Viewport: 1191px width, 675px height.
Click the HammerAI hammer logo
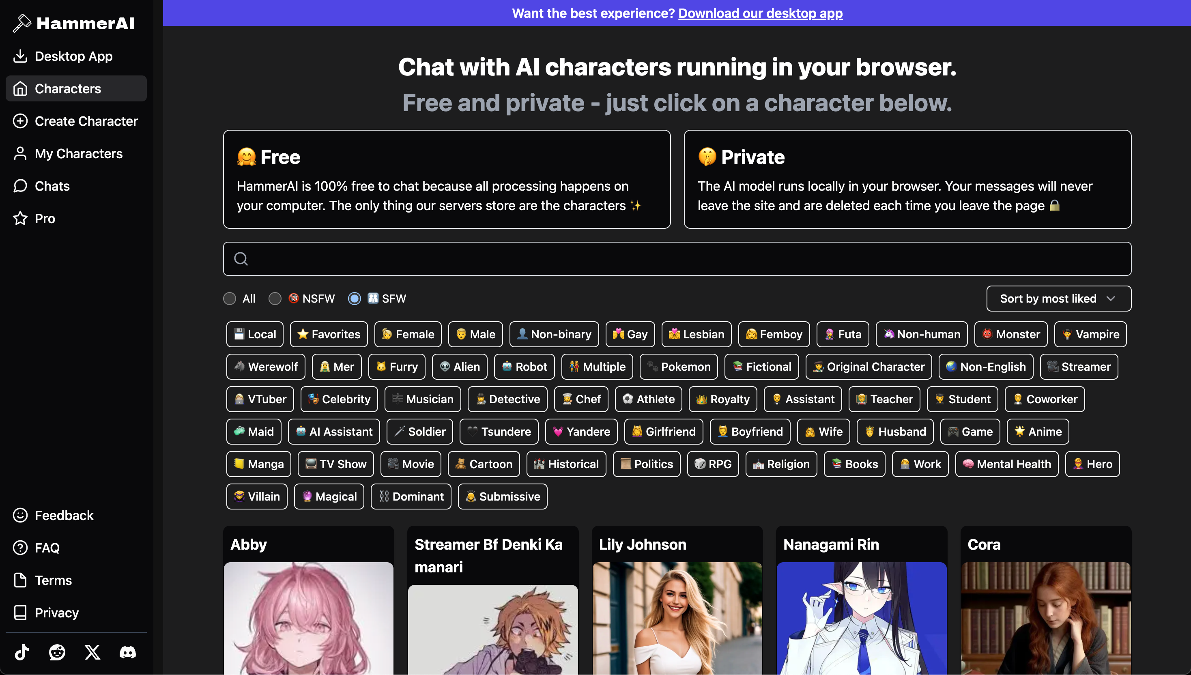(x=21, y=23)
